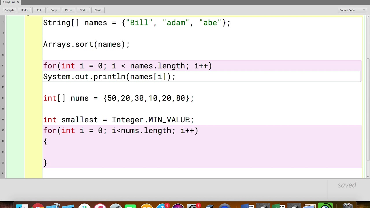Viewport: 370px width, 208px height.
Task: Click the "abe" string literal
Action: coord(210,23)
